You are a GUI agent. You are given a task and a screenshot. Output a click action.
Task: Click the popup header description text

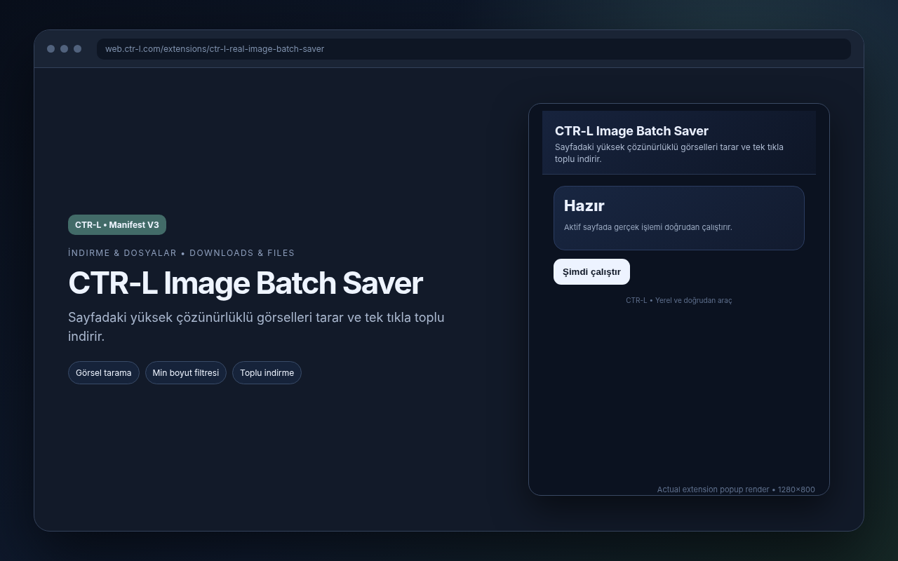click(x=669, y=153)
